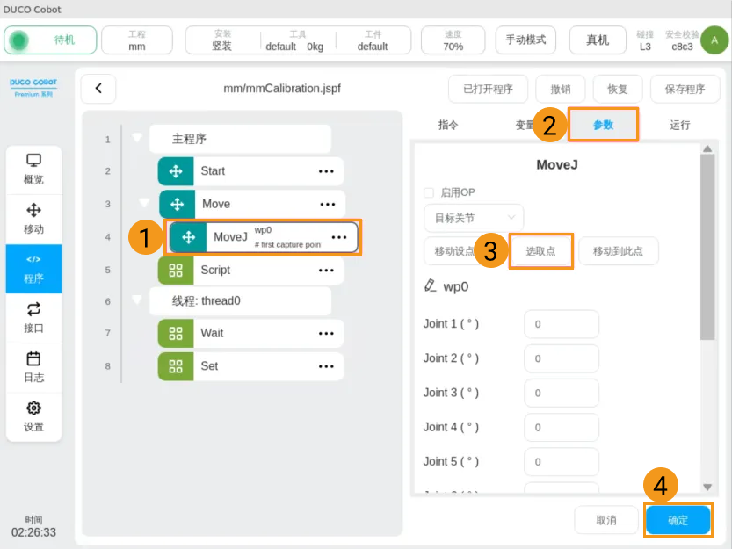Open the 概览 overview sidebar icon
The height and width of the screenshot is (549, 732).
tap(33, 168)
